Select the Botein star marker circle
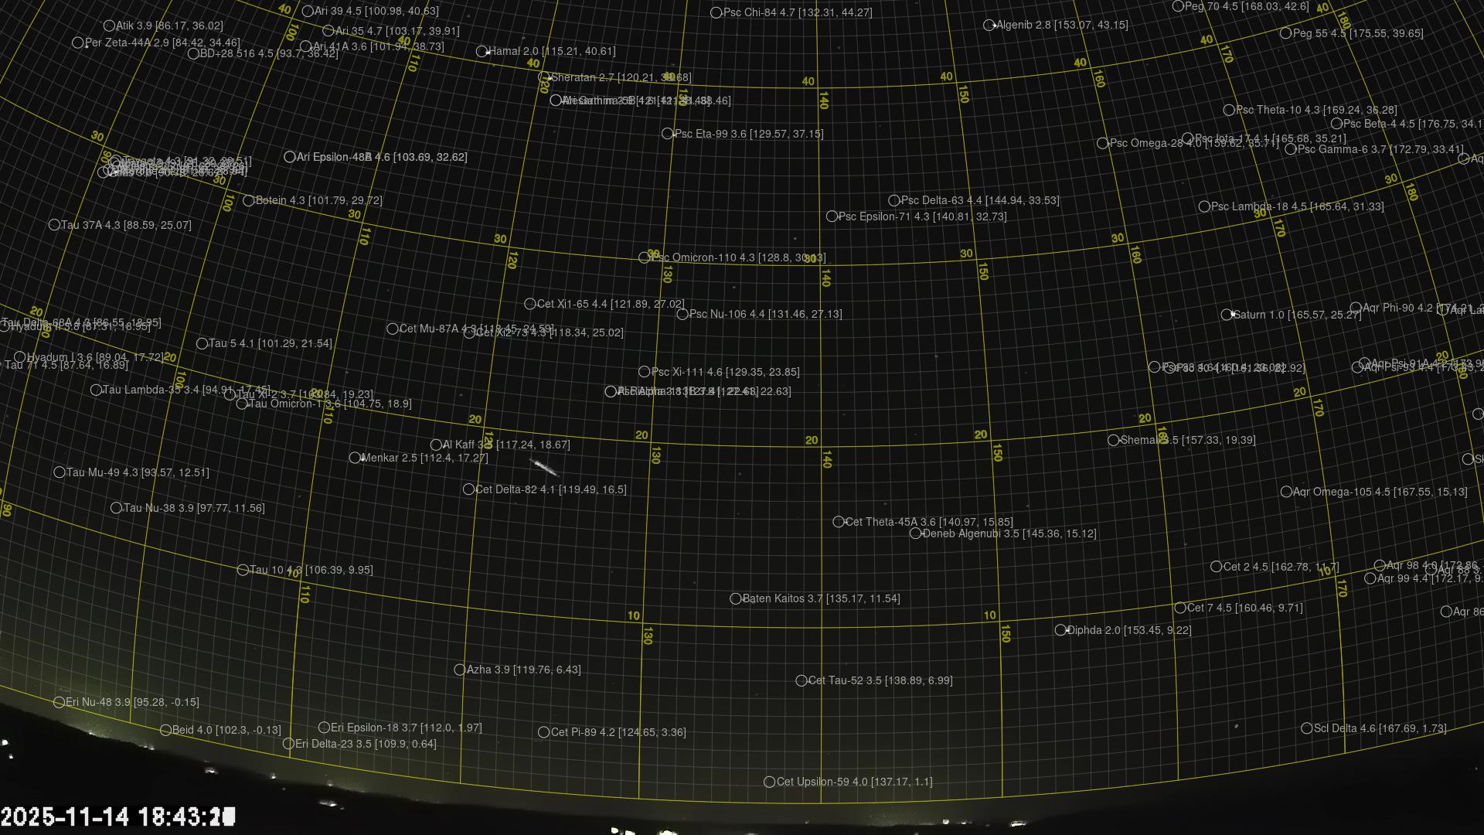Screen dimensions: 1484x835 point(248,200)
